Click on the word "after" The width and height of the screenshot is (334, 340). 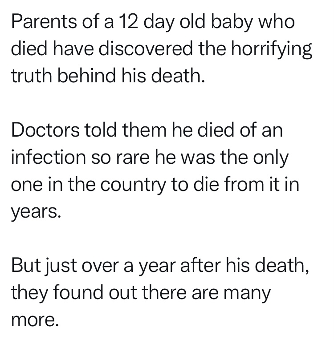(x=200, y=265)
